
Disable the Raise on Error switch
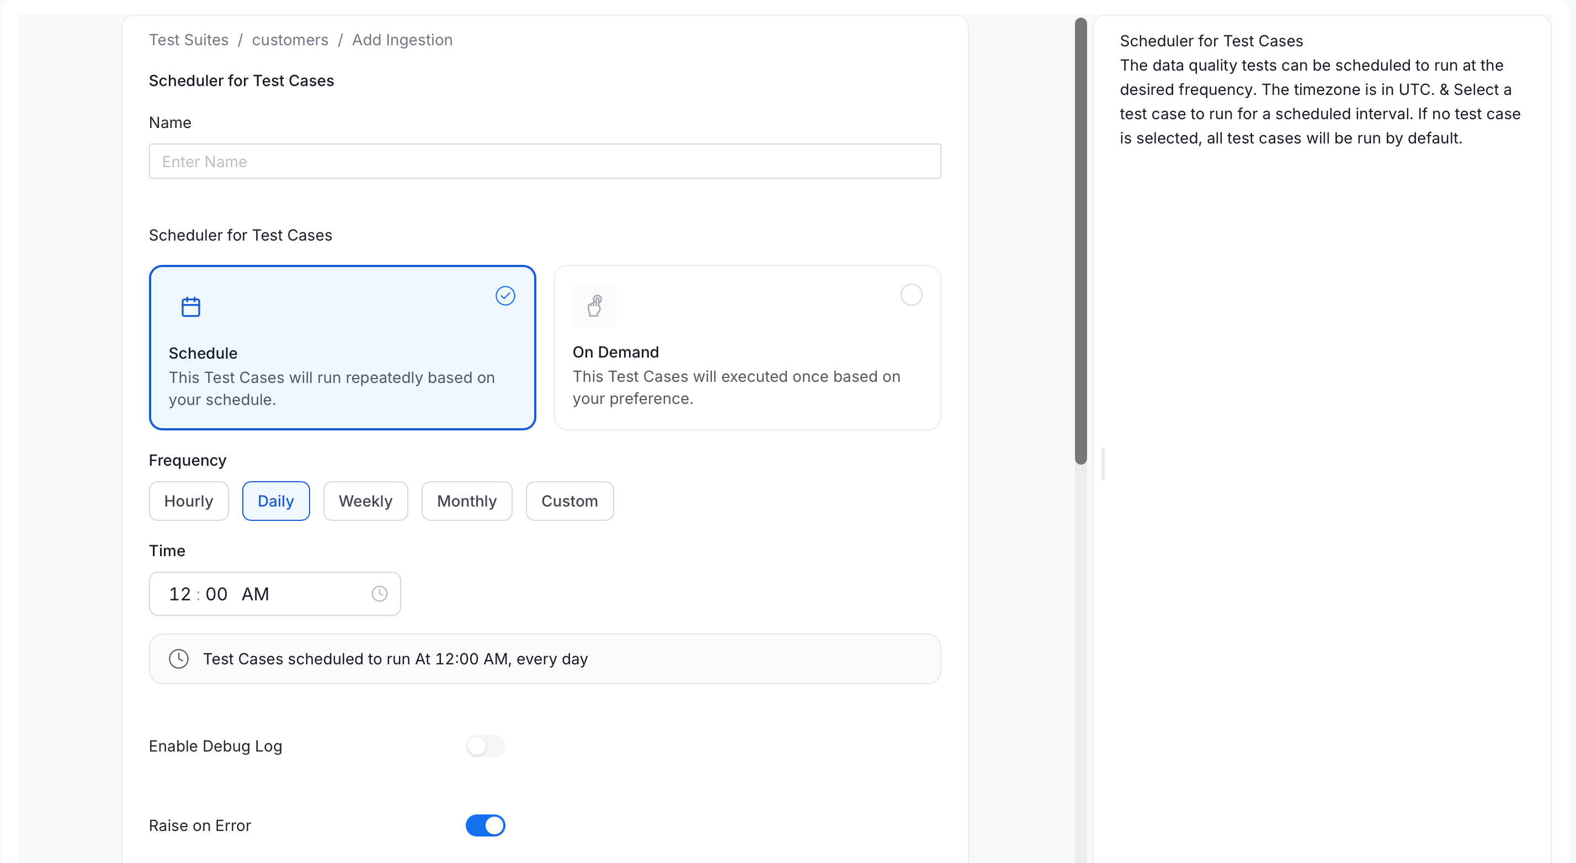[x=485, y=825]
